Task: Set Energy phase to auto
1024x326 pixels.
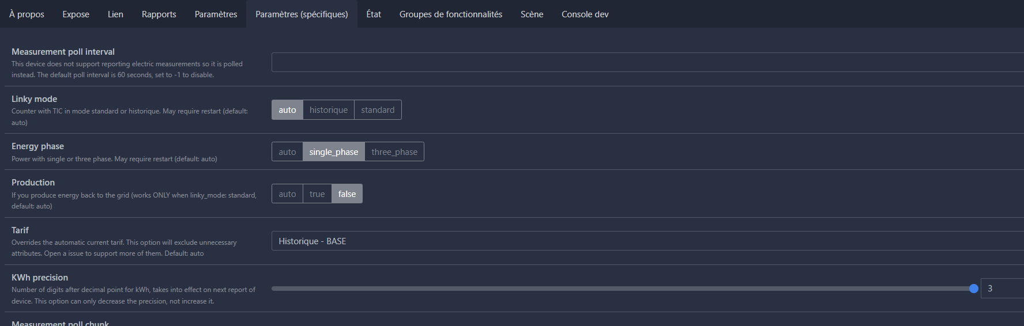Action: pyautogui.click(x=287, y=152)
